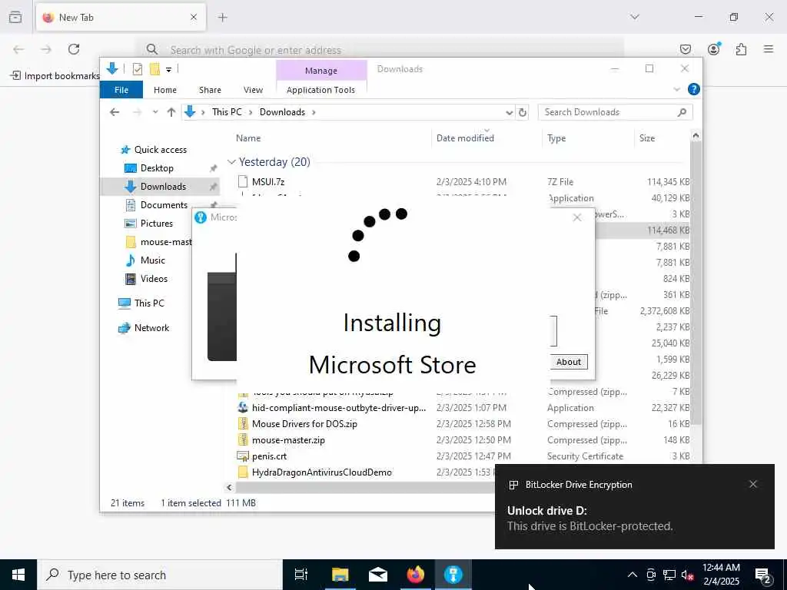Image resolution: width=787 pixels, height=590 pixels.
Task: Switch to the Home ribbon tab
Action: pos(165,90)
